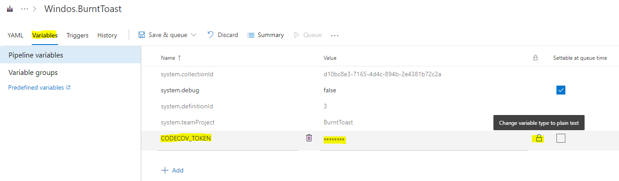Click the system.definitionId value 3

tap(325, 106)
